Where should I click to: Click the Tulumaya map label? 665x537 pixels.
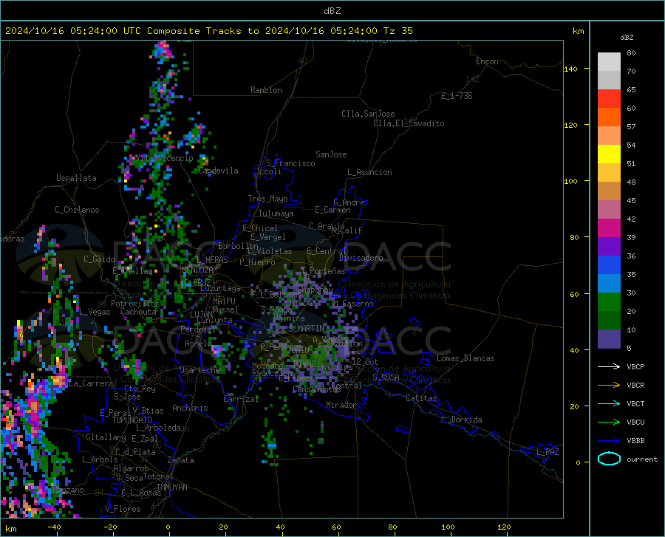tap(276, 213)
